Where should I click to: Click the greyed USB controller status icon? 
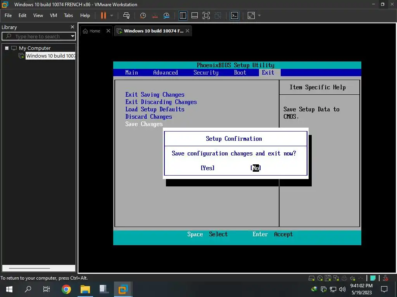click(361, 278)
